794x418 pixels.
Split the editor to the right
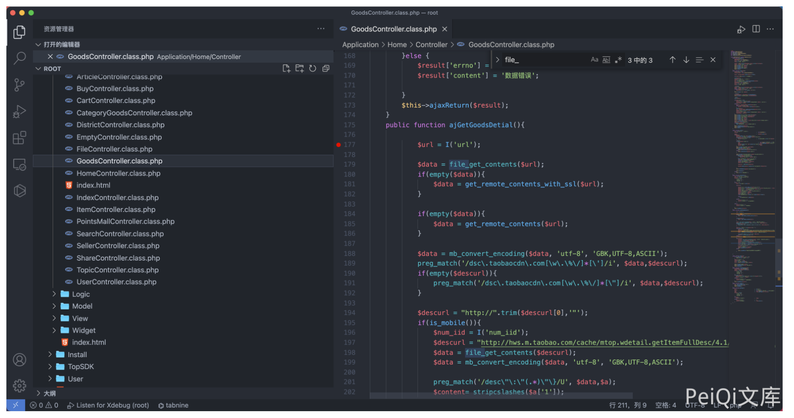[x=756, y=29]
